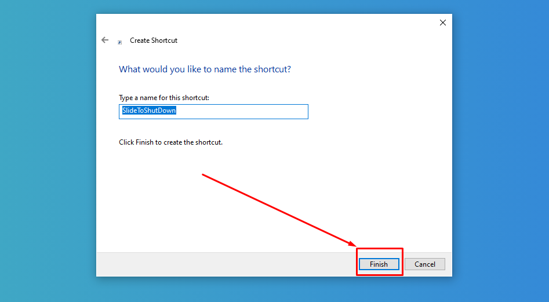Click the shortcut name input field
The width and height of the screenshot is (549, 302).
tap(213, 112)
